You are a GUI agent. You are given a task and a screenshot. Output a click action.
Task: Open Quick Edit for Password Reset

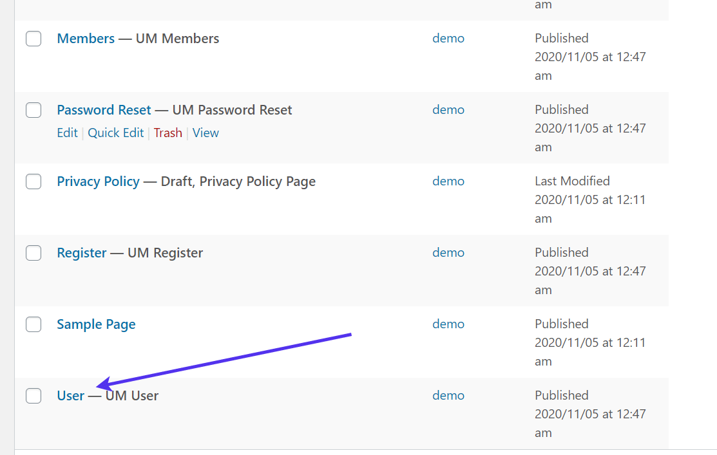click(x=116, y=133)
